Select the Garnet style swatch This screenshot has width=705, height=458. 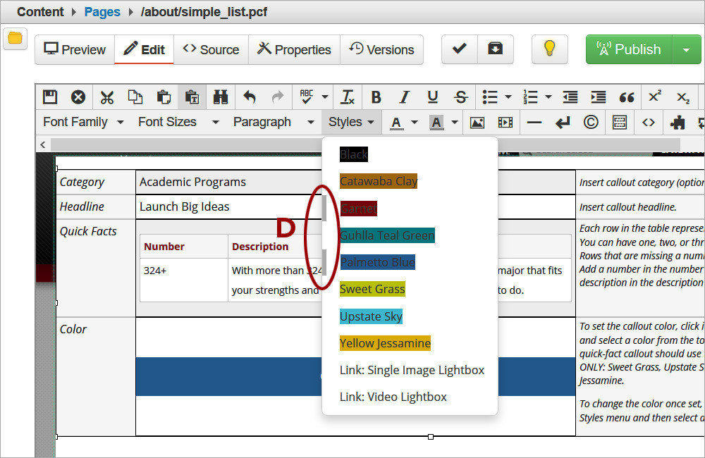pyautogui.click(x=358, y=208)
